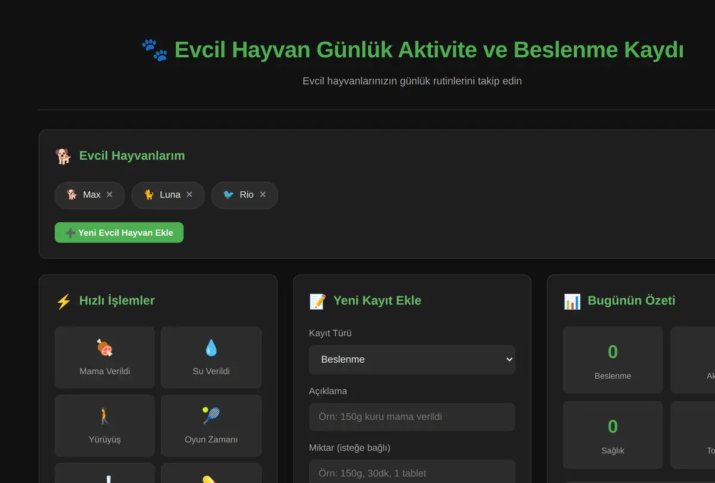Click the Yeni Evcil Hayvan Ekle button
Image resolution: width=715 pixels, height=483 pixels.
point(119,233)
